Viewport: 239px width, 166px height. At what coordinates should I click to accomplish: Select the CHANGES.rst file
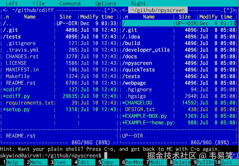[60, 57]
